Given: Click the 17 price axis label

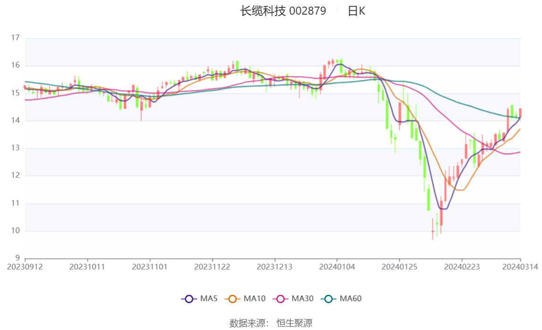Looking at the screenshot, I should (x=15, y=38).
